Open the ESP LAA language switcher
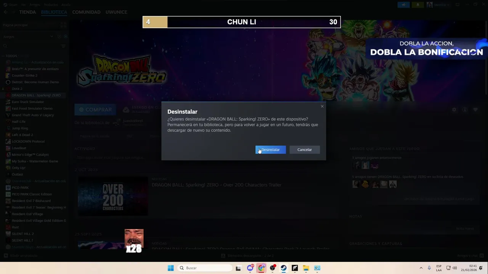This screenshot has height=274, width=488. pyautogui.click(x=439, y=268)
